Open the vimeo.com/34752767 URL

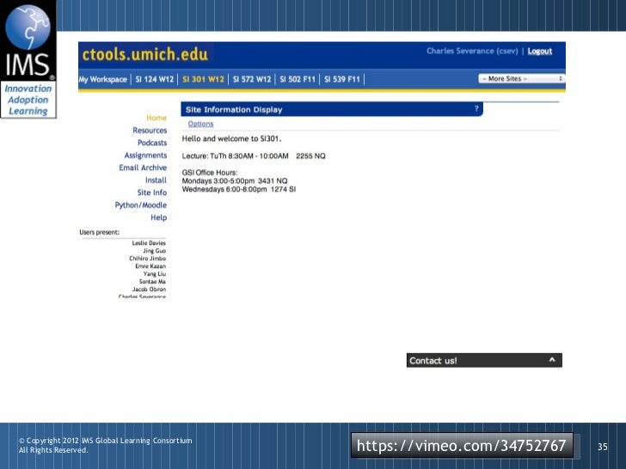(x=462, y=445)
